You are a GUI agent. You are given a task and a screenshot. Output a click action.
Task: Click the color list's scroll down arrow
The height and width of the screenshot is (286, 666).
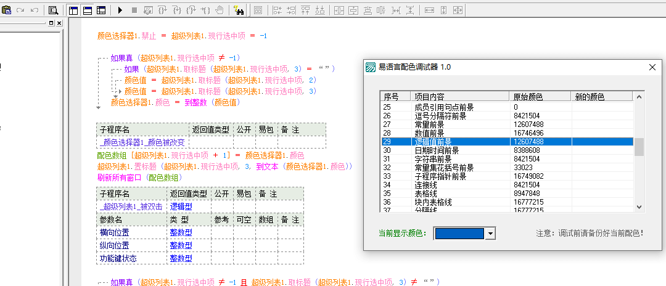639,207
